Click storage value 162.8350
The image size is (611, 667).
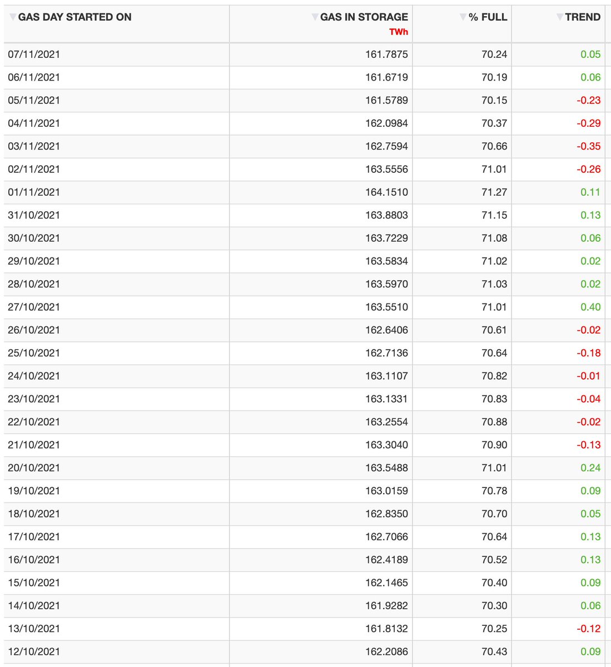(x=386, y=514)
